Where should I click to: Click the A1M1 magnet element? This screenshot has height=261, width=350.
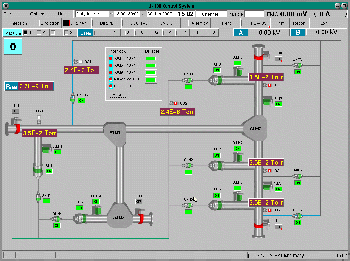click(x=115, y=132)
